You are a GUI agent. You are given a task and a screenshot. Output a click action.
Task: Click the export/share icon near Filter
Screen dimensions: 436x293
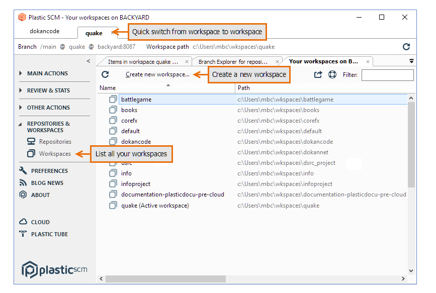[318, 74]
